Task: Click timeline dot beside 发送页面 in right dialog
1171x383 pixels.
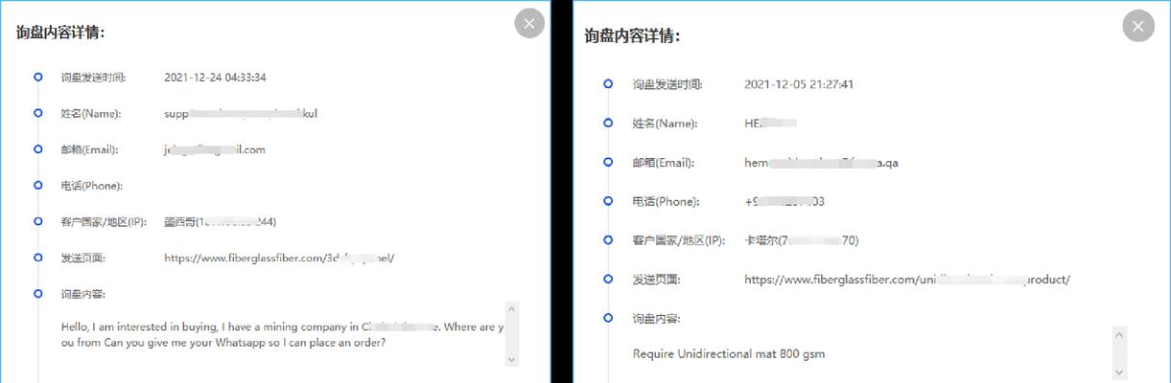Action: click(x=608, y=279)
